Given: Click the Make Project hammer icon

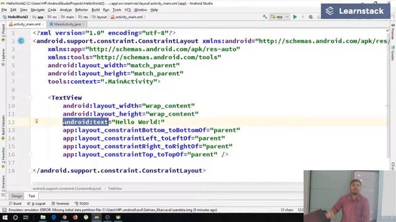Looking at the screenshot, I should click(265, 17).
